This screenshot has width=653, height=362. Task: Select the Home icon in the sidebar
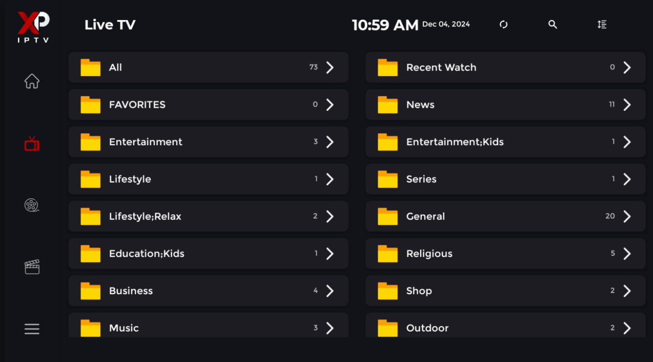32,81
